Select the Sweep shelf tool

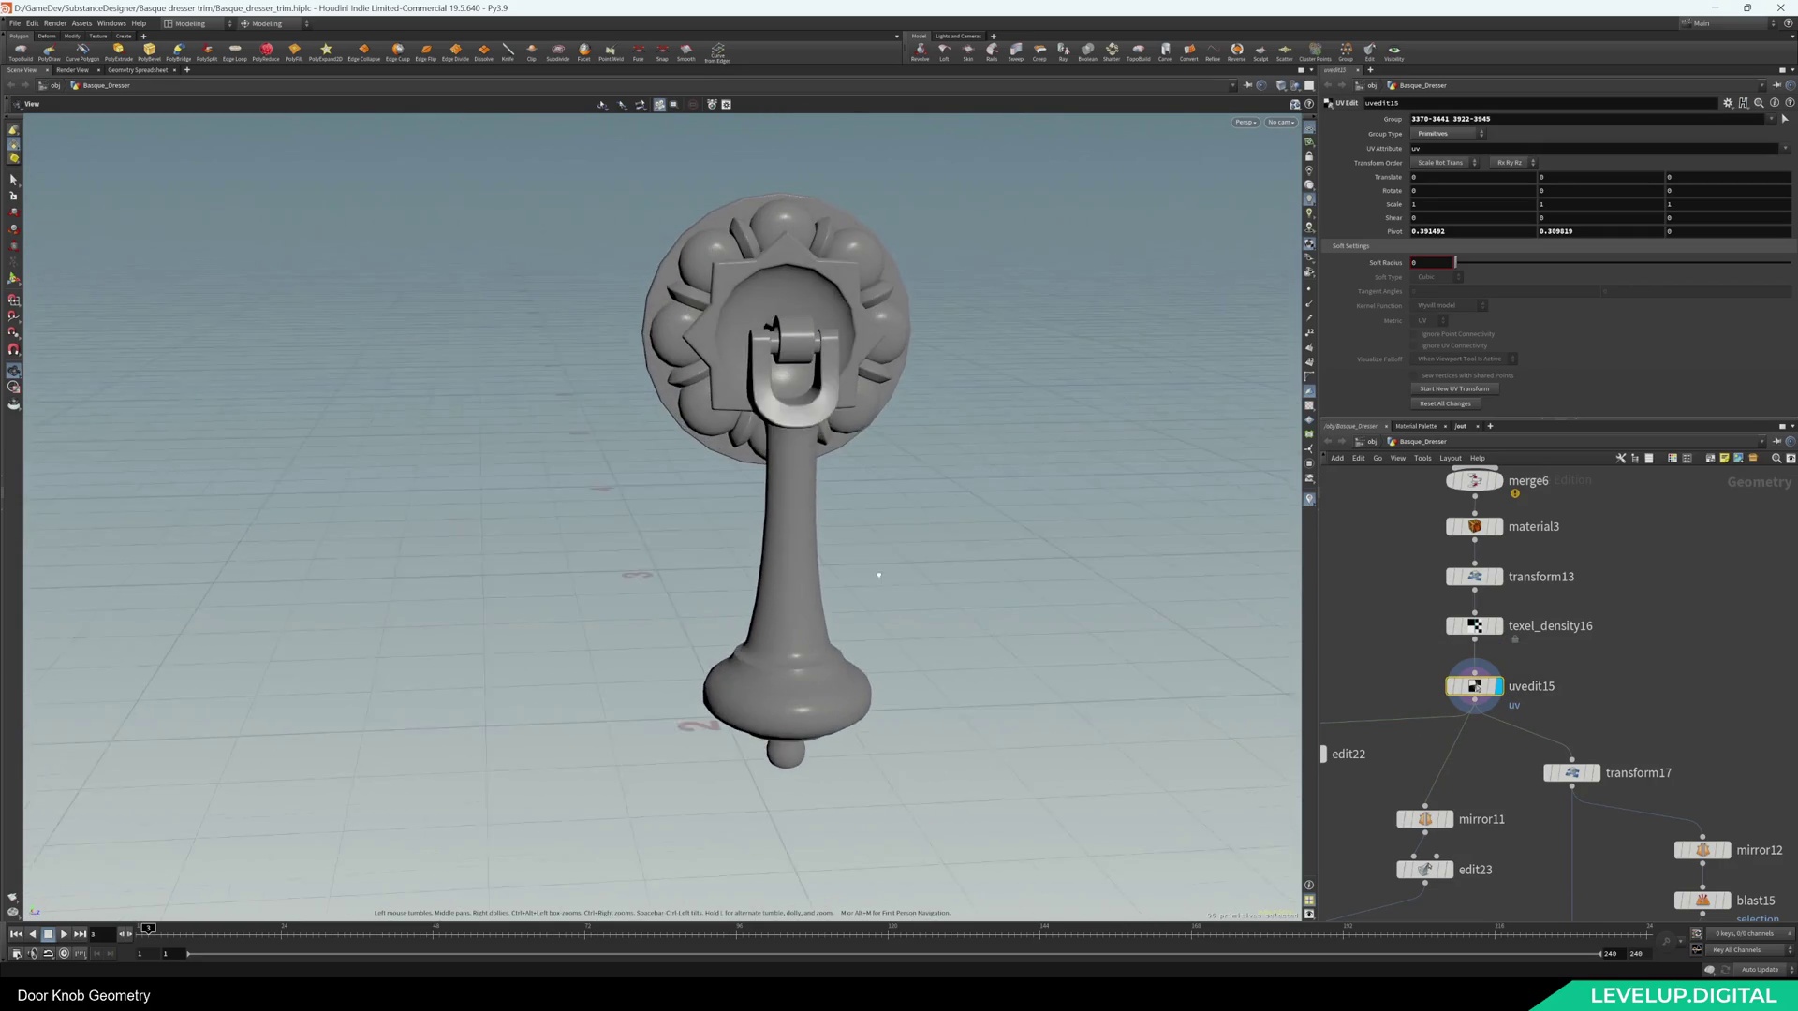tap(1015, 51)
